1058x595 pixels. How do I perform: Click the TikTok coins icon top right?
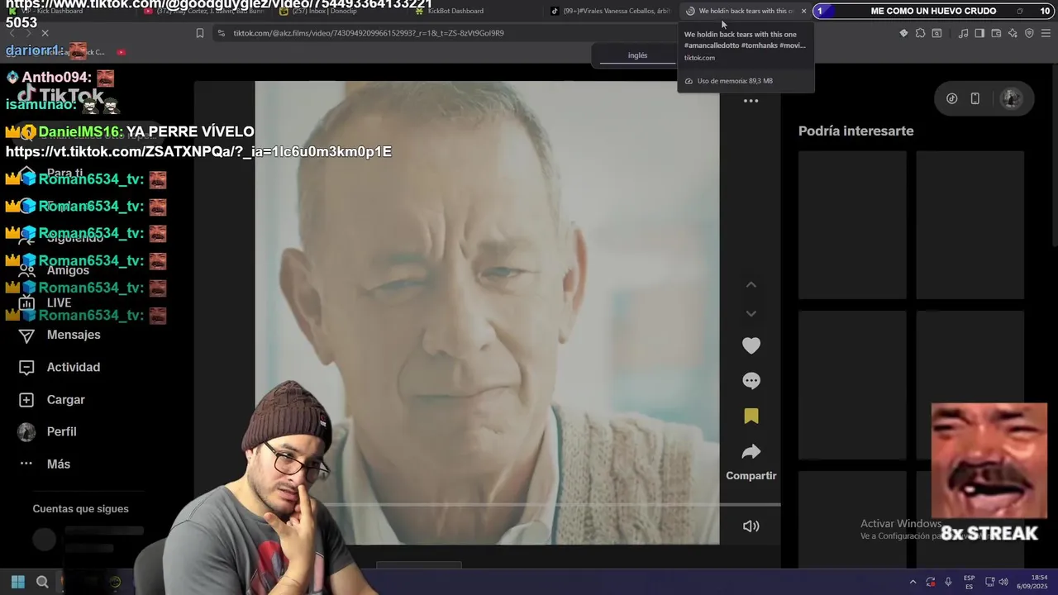951,98
